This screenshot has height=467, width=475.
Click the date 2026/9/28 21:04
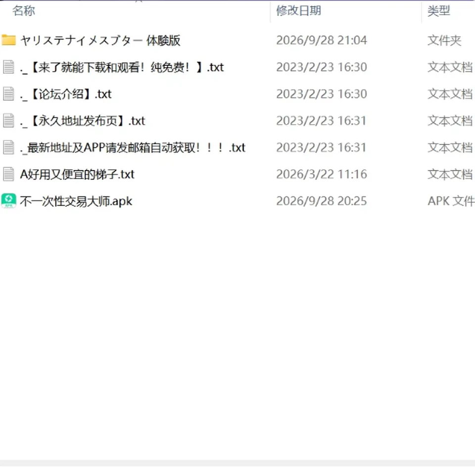(322, 40)
